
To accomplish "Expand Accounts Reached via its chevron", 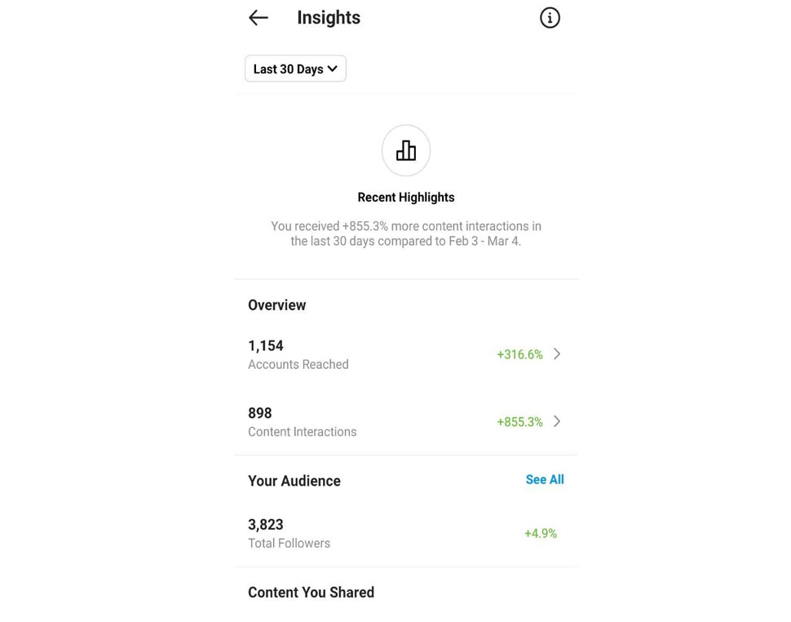I will [557, 354].
